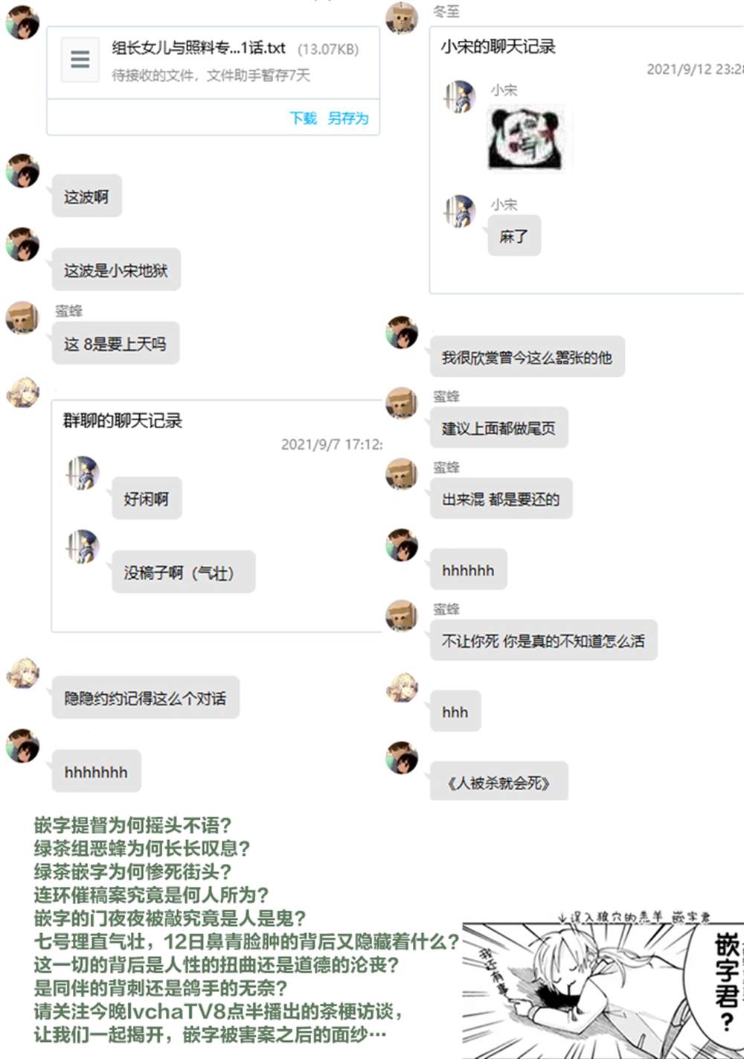Click the 蜜蜂 avatar beside 建议上面都做尾页
744x1059 pixels.
pyautogui.click(x=402, y=403)
